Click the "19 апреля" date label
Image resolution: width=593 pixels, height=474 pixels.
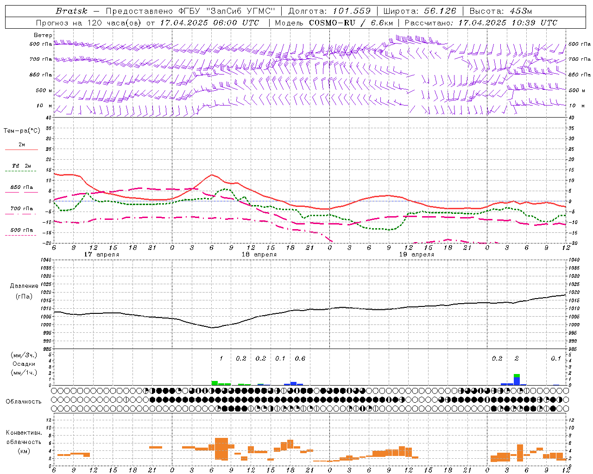click(x=416, y=255)
